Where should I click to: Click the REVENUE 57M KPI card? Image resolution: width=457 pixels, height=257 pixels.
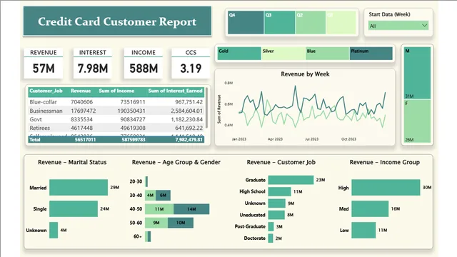tap(43, 64)
